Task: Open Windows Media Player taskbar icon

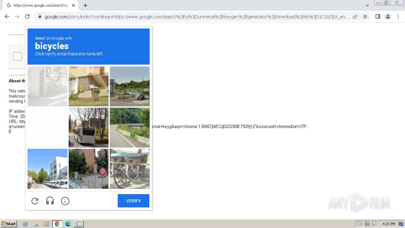Action: coord(47,224)
